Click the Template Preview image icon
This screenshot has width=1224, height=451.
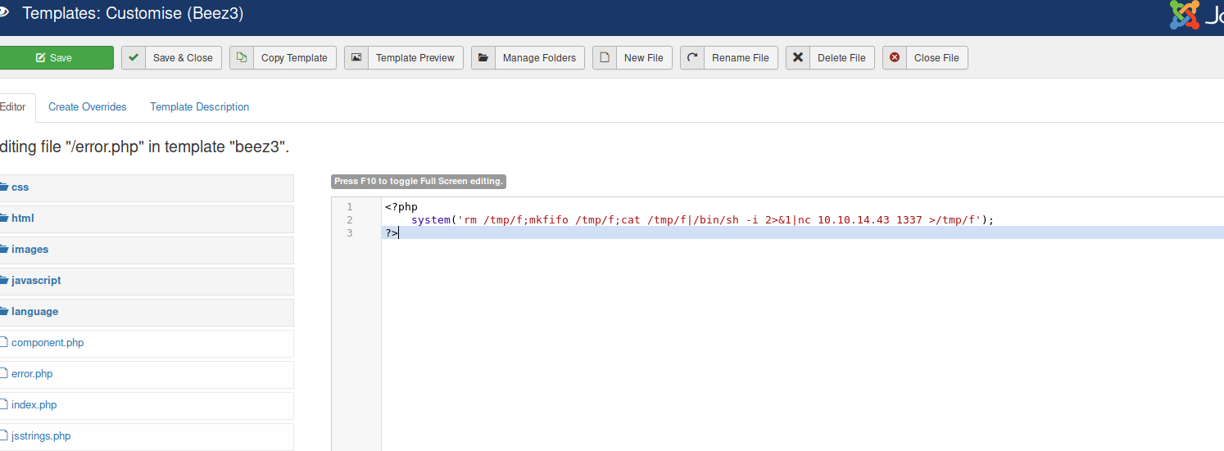356,58
